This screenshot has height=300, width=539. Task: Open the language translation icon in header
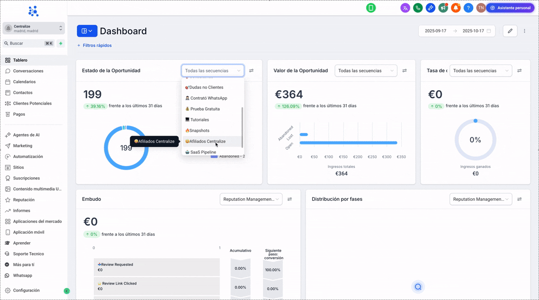pyautogui.click(x=405, y=8)
